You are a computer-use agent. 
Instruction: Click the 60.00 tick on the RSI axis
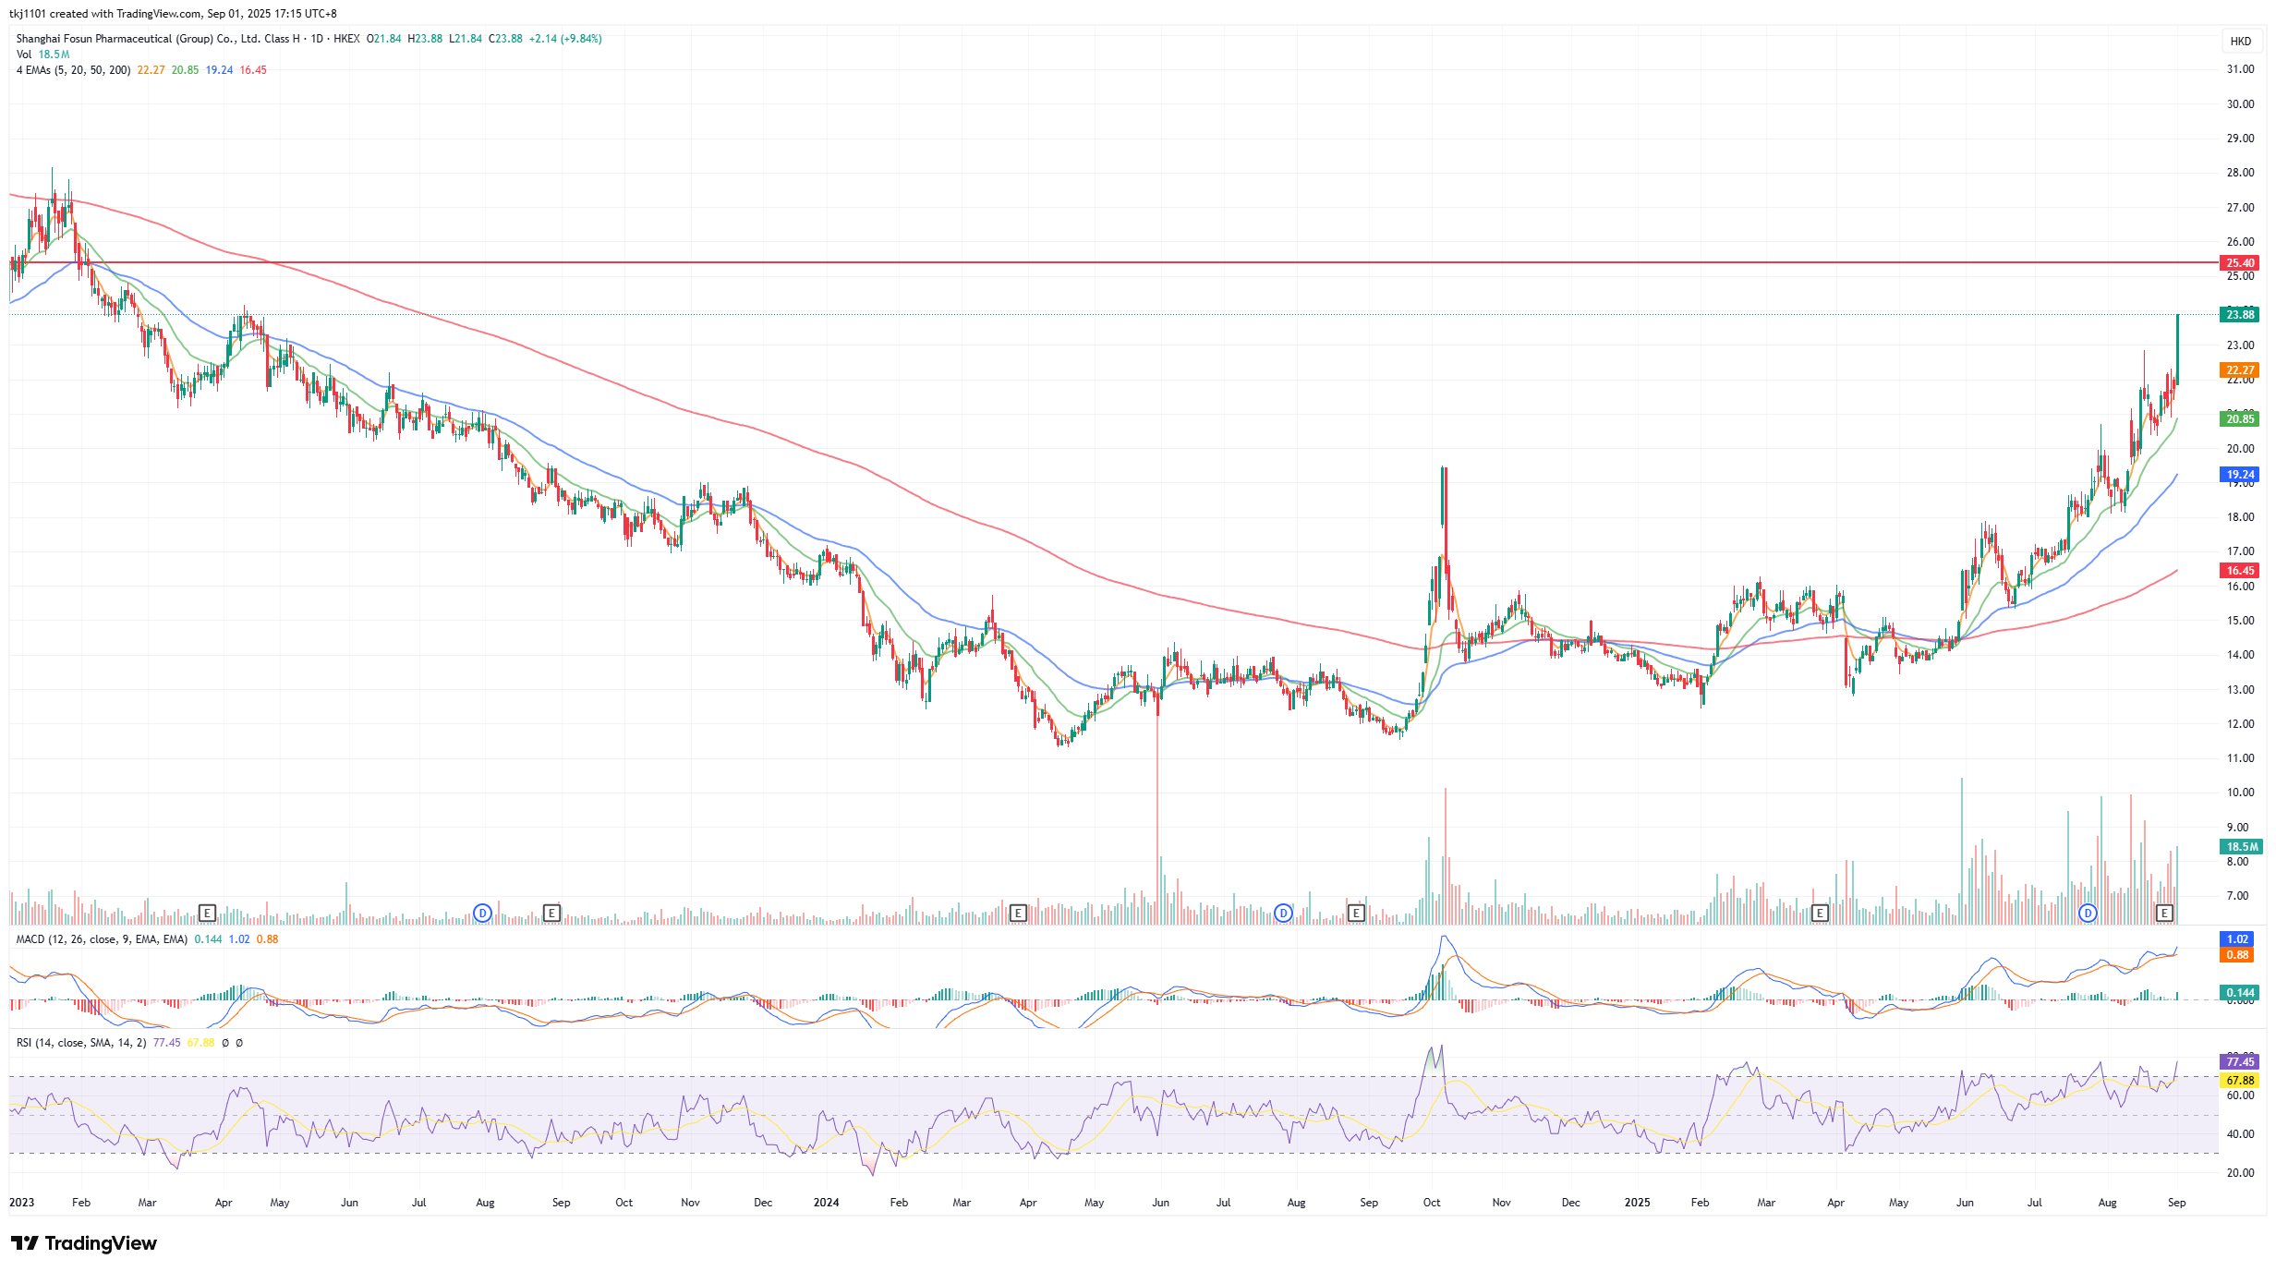pyautogui.click(x=2240, y=1095)
